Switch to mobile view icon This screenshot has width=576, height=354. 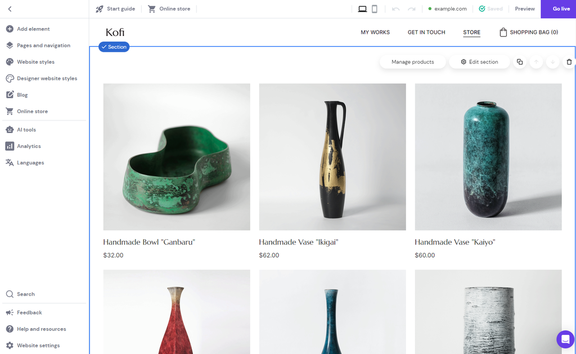click(x=375, y=9)
